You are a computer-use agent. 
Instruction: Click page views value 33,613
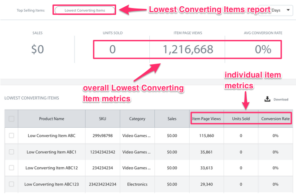click(x=206, y=168)
